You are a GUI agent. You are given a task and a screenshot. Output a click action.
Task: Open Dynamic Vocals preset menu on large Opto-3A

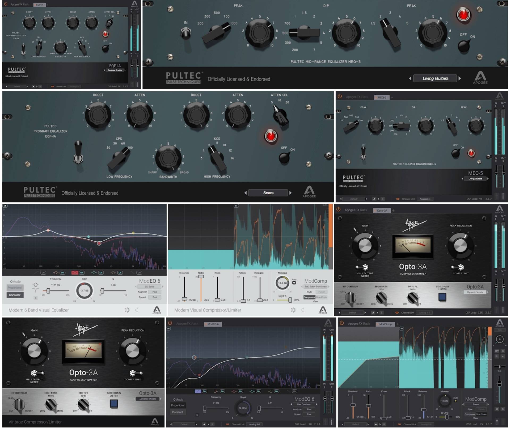(147, 399)
